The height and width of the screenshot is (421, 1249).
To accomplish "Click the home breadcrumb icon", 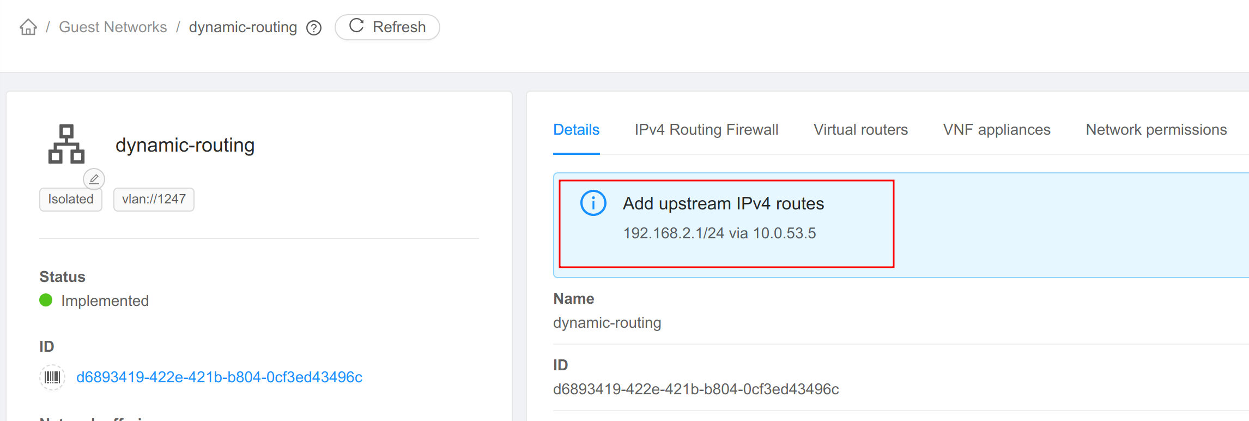I will (x=28, y=26).
